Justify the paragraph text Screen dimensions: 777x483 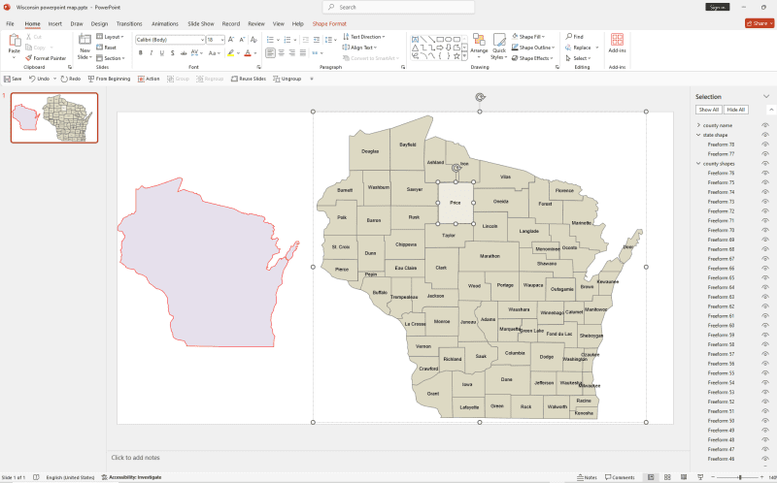pyautogui.click(x=303, y=53)
